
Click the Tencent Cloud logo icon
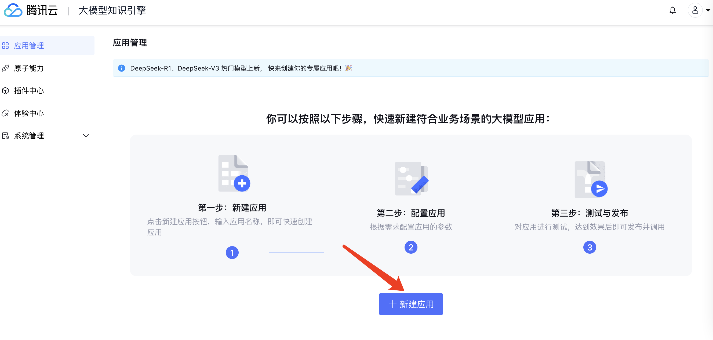13,10
